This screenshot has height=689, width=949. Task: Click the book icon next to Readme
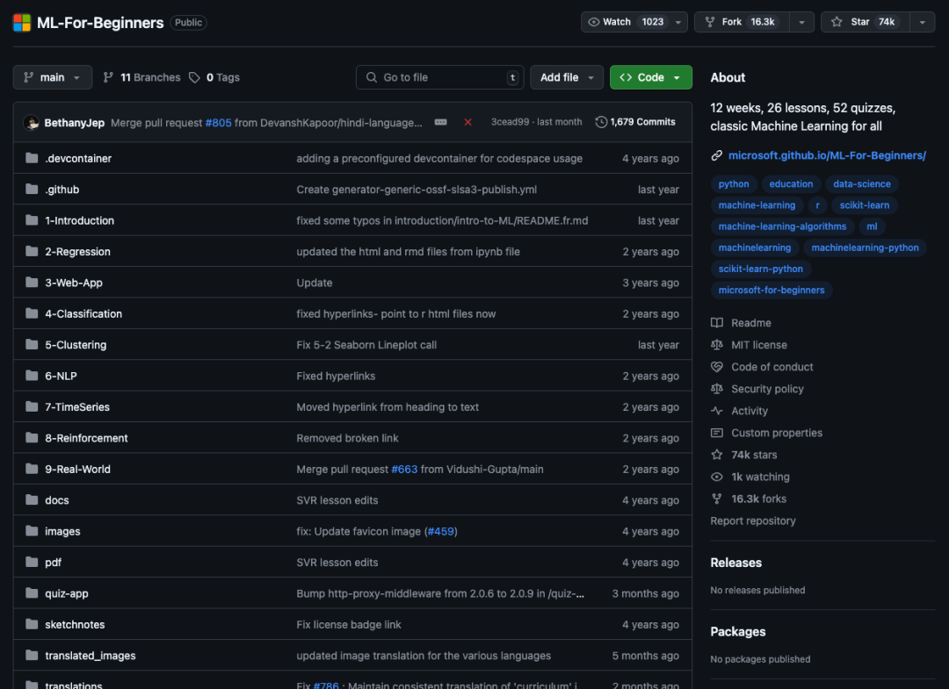pyautogui.click(x=717, y=323)
